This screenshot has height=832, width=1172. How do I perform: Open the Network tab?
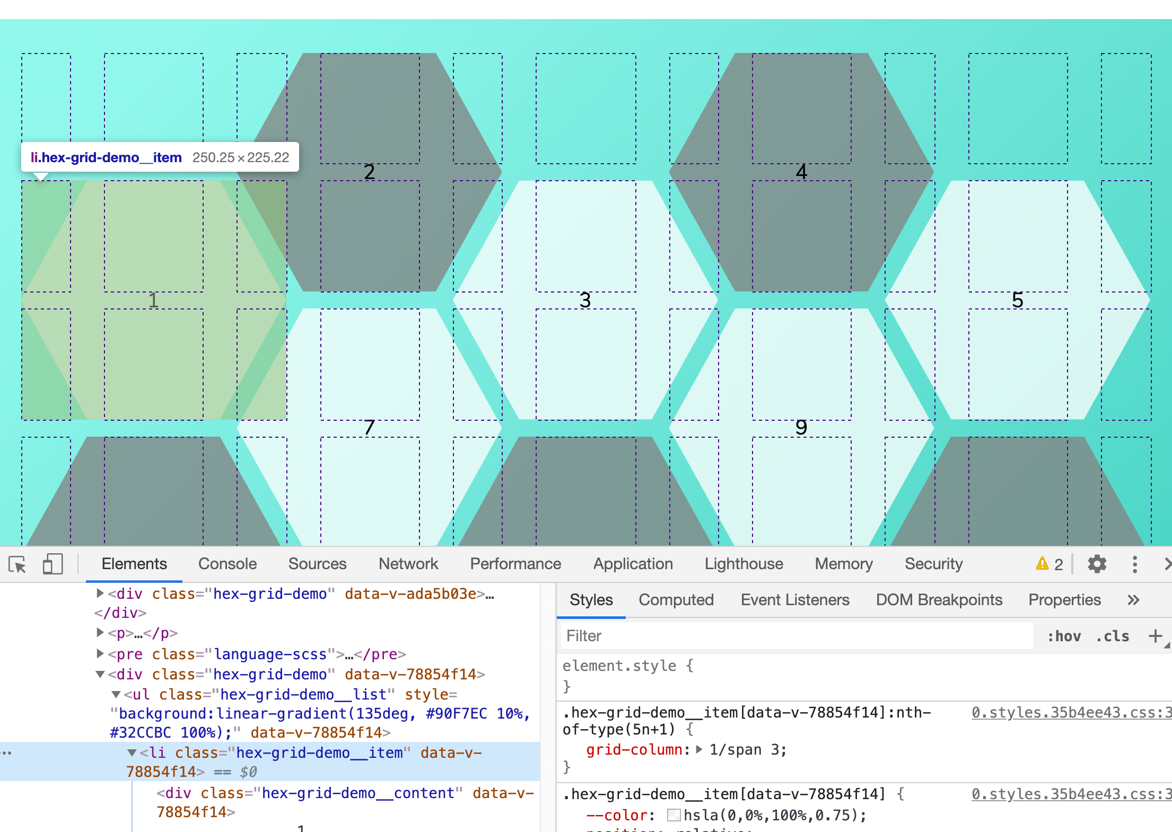click(408, 564)
